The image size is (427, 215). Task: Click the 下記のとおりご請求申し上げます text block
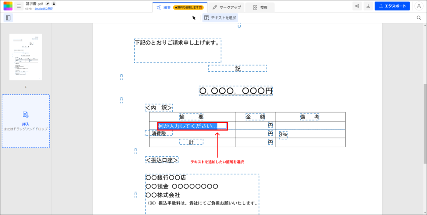pos(178,50)
